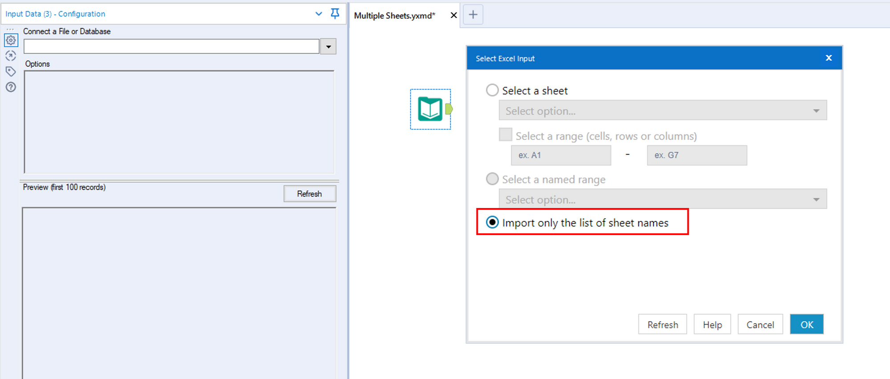Open the navigation arrow icon in sidebar
The height and width of the screenshot is (379, 890).
point(11,56)
